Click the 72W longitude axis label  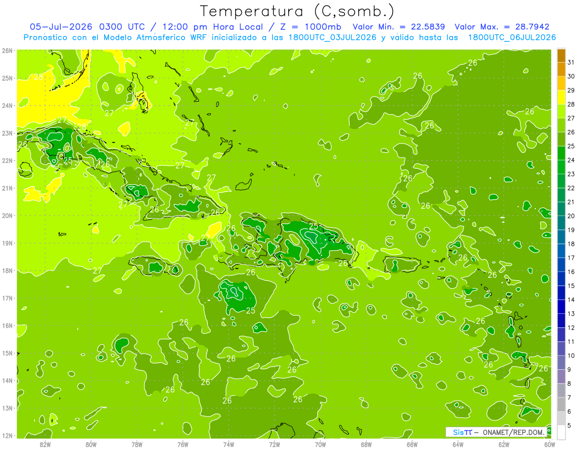pos(274,444)
